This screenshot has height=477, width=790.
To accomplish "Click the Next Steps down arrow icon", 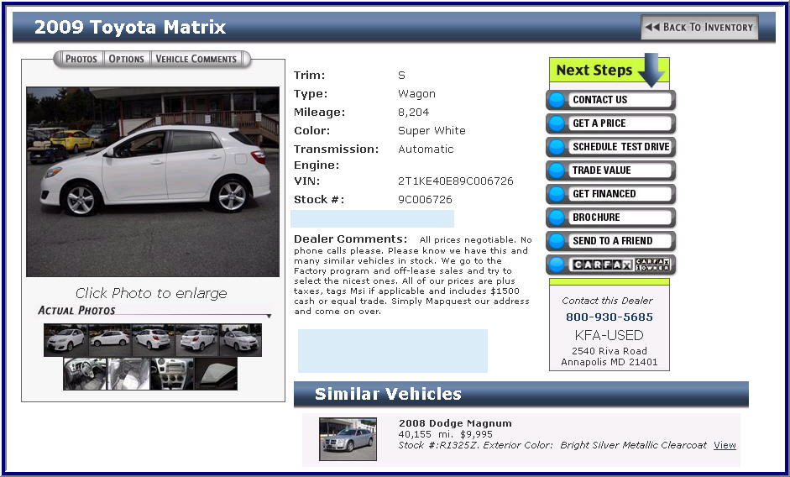I will (651, 70).
